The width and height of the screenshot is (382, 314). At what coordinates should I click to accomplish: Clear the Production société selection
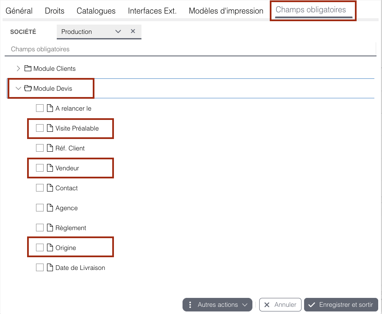[x=133, y=31]
